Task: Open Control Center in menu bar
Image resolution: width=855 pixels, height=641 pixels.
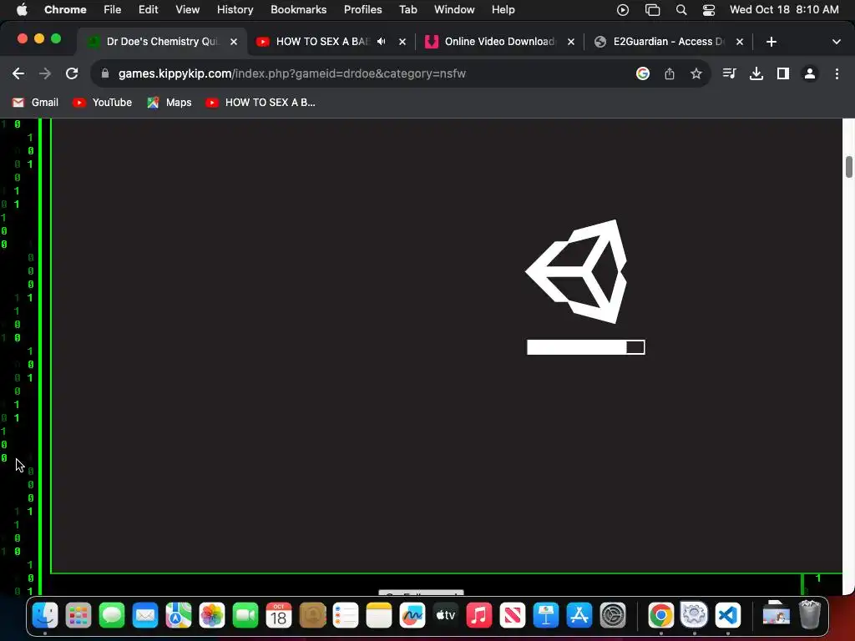Action: click(x=708, y=10)
